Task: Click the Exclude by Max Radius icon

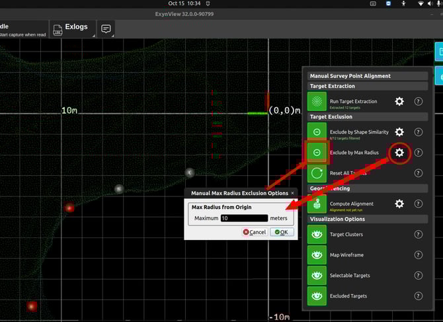Action: pos(317,153)
